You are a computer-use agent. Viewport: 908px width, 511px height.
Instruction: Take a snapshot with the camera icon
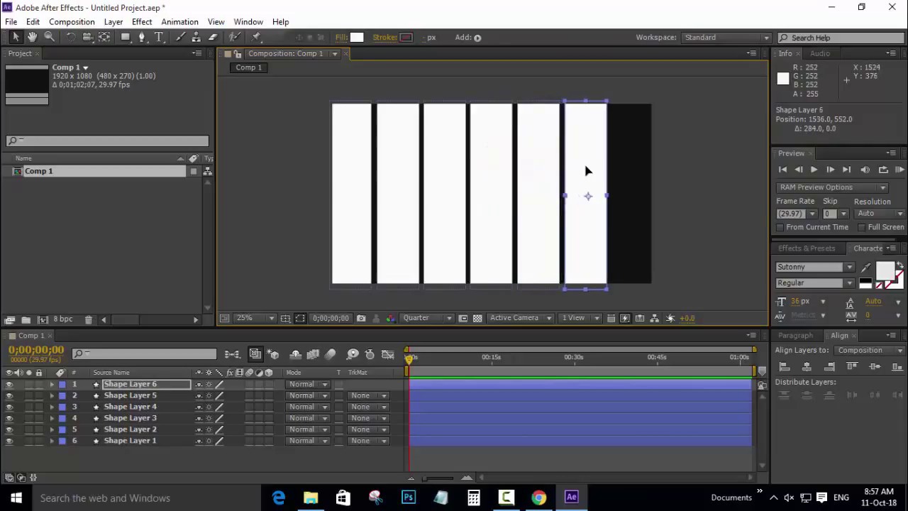361,319
